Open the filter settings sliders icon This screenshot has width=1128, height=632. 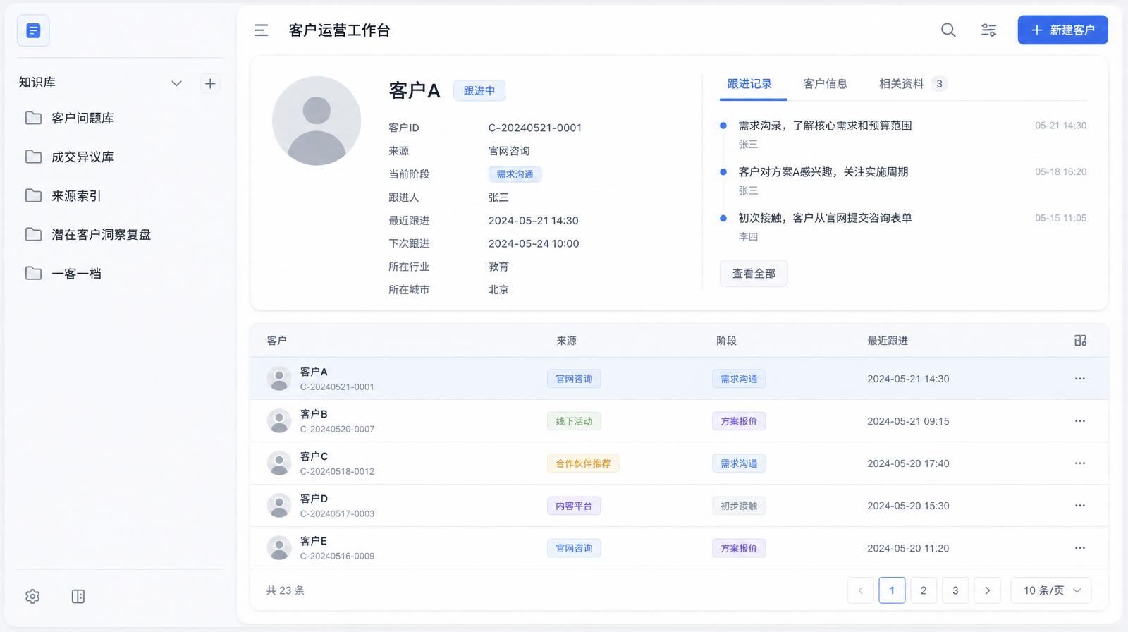tap(989, 30)
